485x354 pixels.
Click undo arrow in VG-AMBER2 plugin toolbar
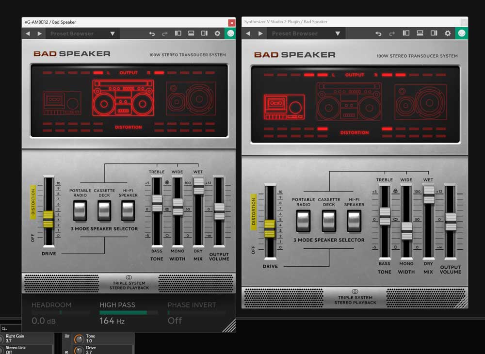tap(152, 33)
